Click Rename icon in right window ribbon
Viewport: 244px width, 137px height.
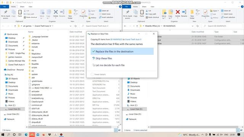click(184, 13)
